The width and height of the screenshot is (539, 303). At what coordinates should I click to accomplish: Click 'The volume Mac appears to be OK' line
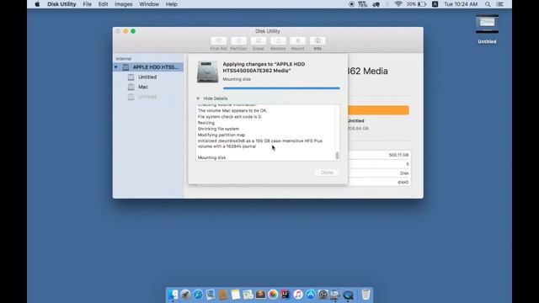tap(232, 110)
